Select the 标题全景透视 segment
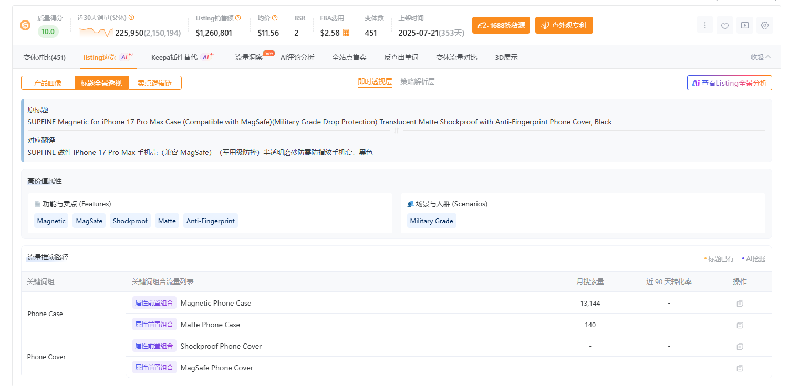This screenshot has height=386, width=799. [x=101, y=83]
